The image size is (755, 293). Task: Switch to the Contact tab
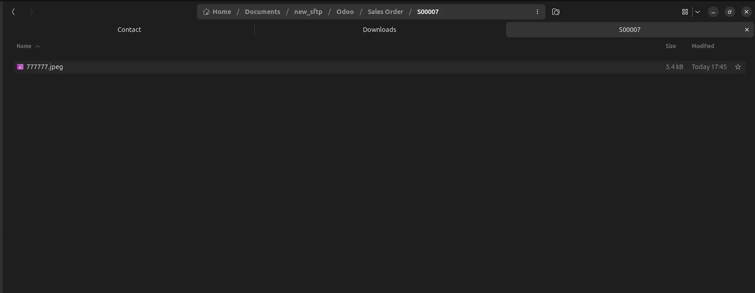click(129, 30)
